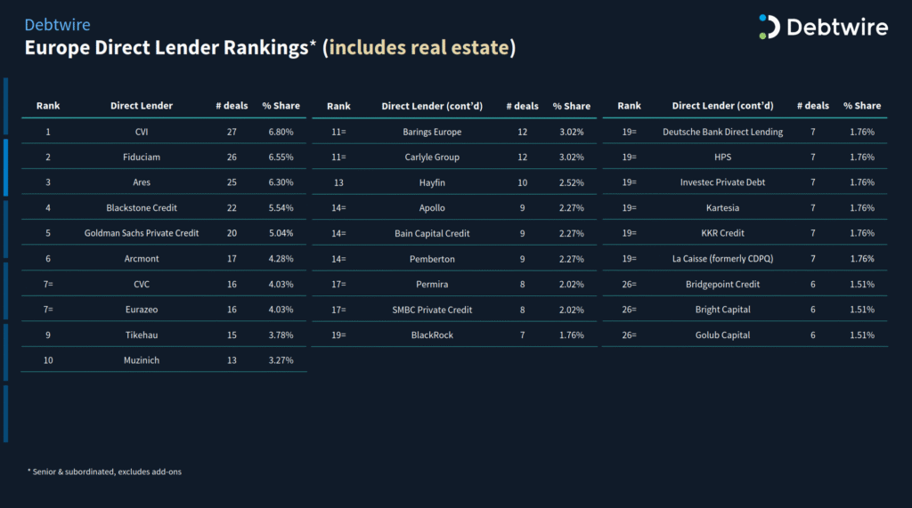Select the Kartesia lender cell
Viewport: 912px width, 508px height.
click(x=723, y=207)
